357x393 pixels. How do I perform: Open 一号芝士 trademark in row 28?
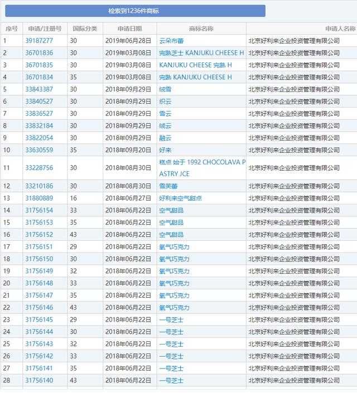pyautogui.click(x=171, y=381)
